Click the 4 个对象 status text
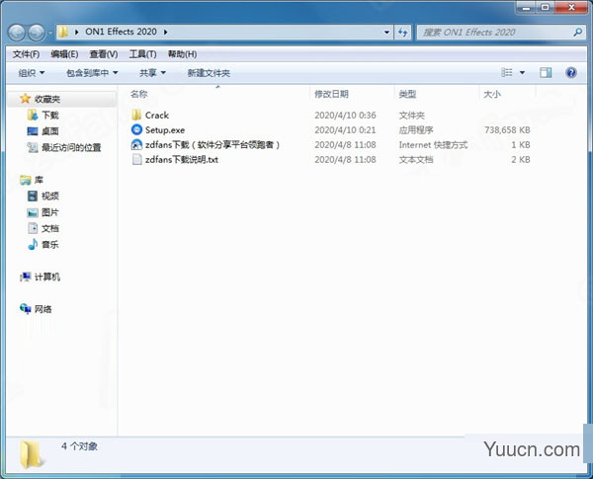Viewport: 593px width, 479px height. 79,446
